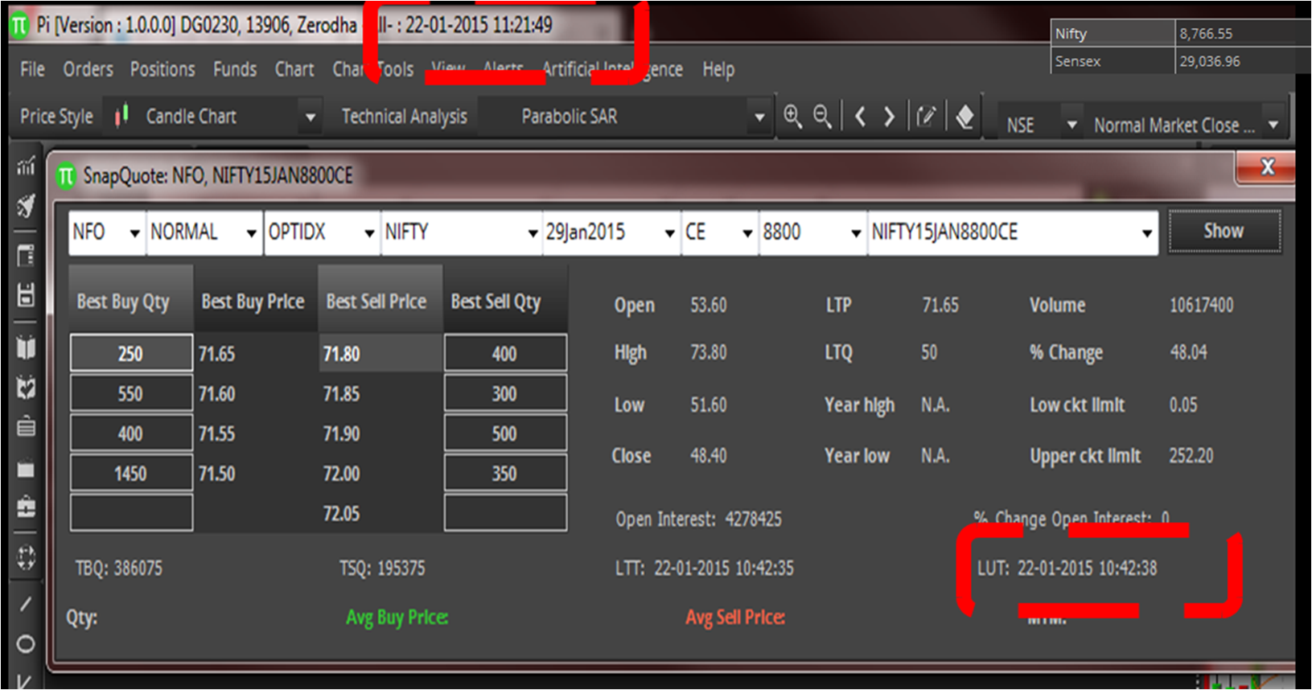Click the Best Buy Qty column header

pos(131,300)
